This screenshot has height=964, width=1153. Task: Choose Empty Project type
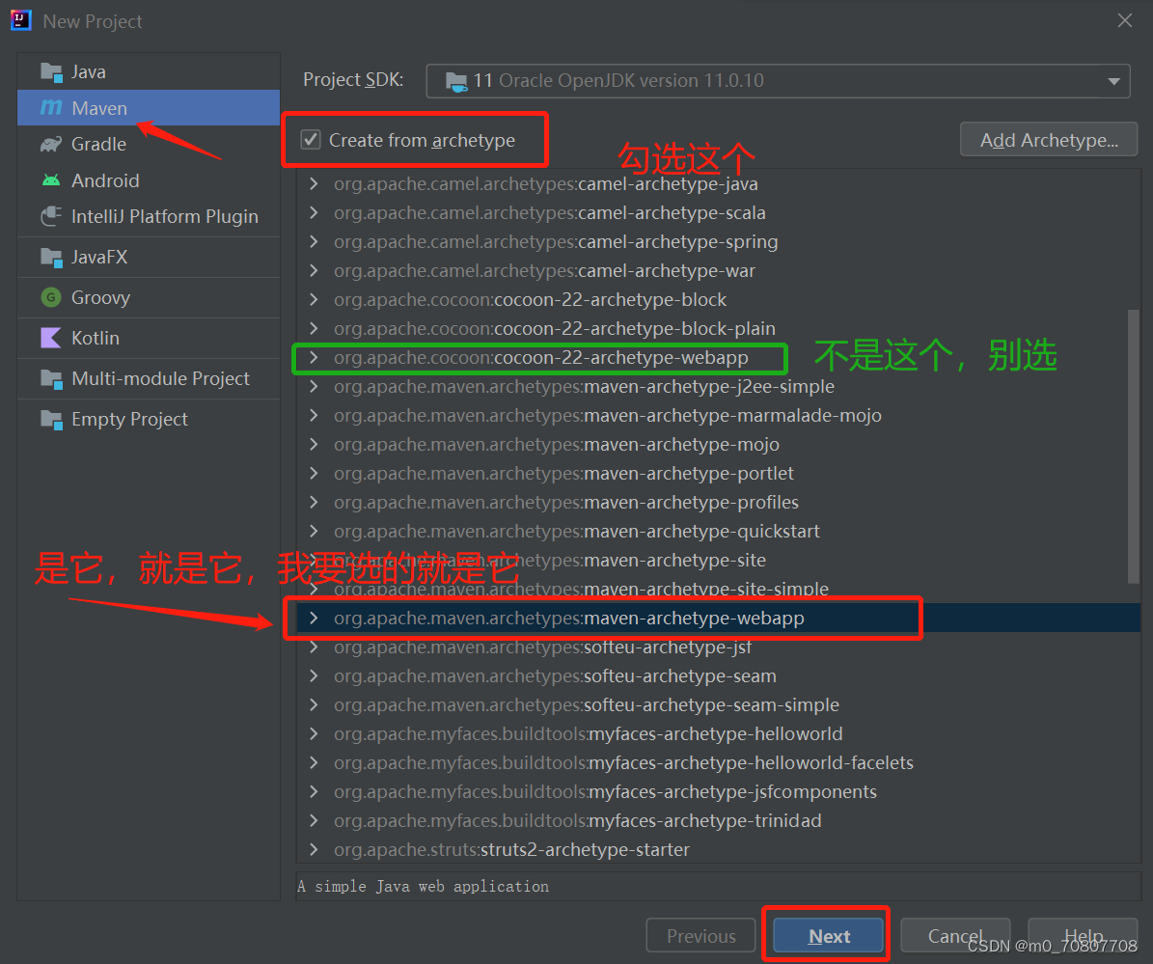click(x=149, y=419)
